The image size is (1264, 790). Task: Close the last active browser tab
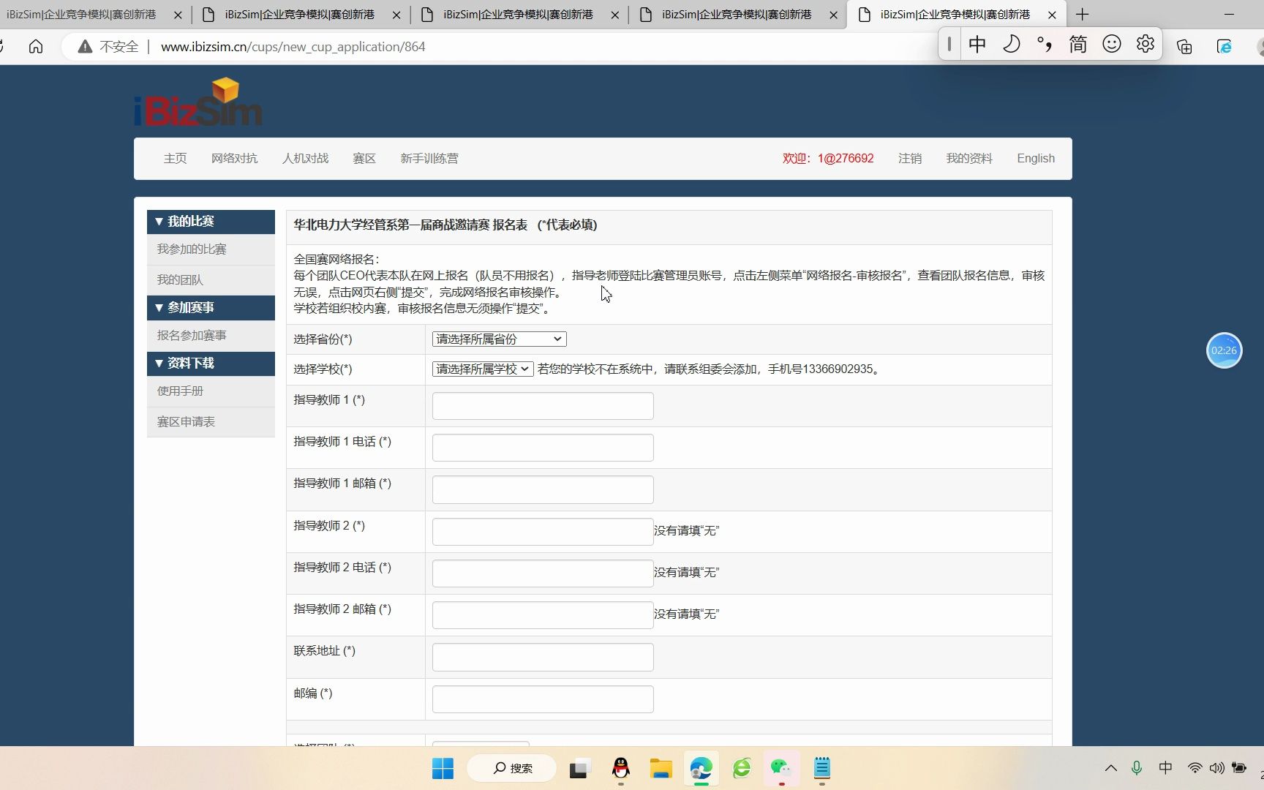(1052, 15)
